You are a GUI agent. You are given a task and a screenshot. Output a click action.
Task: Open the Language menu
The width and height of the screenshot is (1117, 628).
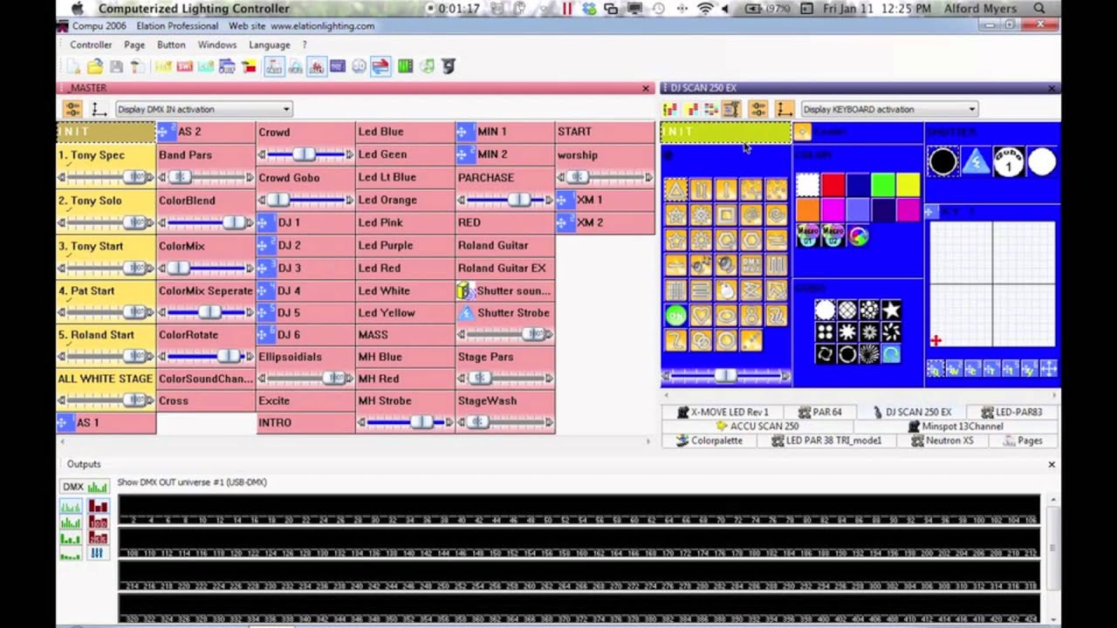270,44
